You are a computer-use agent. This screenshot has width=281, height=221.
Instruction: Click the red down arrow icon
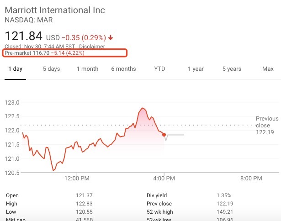click(111, 37)
